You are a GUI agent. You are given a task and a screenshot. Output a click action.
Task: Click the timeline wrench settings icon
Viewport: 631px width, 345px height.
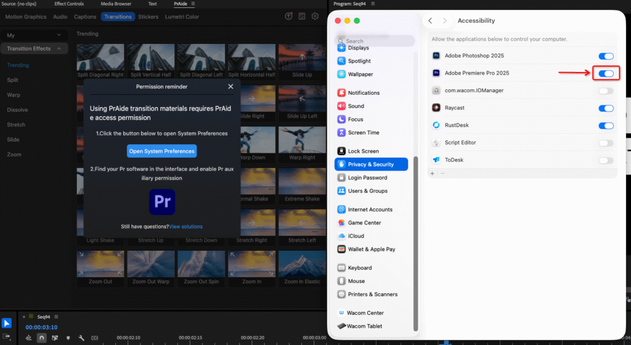point(81,338)
